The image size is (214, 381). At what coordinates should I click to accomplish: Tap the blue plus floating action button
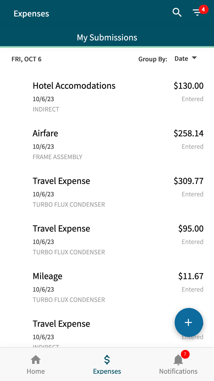tap(189, 323)
